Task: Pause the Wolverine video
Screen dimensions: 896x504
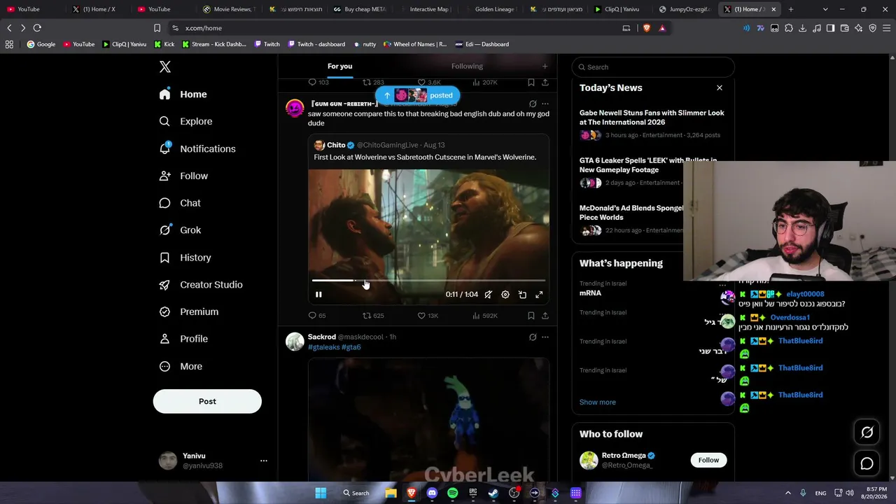Action: pos(318,295)
